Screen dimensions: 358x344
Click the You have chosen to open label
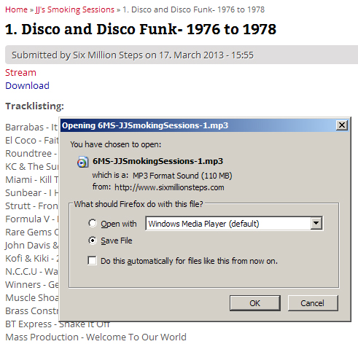pyautogui.click(x=116, y=144)
